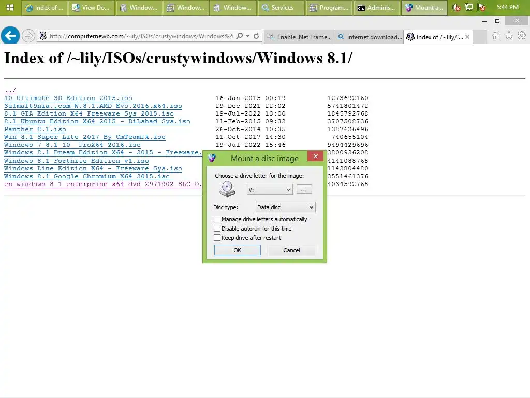This screenshot has height=398, width=530.
Task: Open en_windows_8_1_enterprise x64 dvd link
Action: (103, 184)
